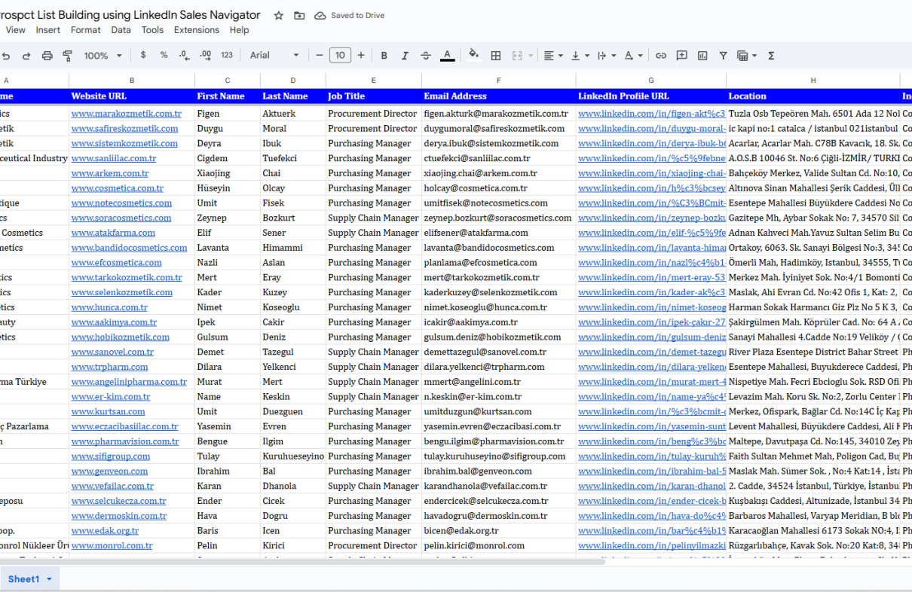Open the Tools menu
The width and height of the screenshot is (912, 592).
pyautogui.click(x=152, y=30)
